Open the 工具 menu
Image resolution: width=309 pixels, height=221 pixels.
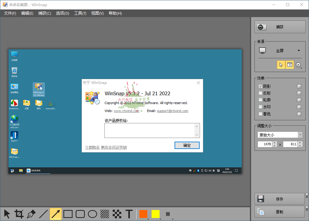coord(80,13)
